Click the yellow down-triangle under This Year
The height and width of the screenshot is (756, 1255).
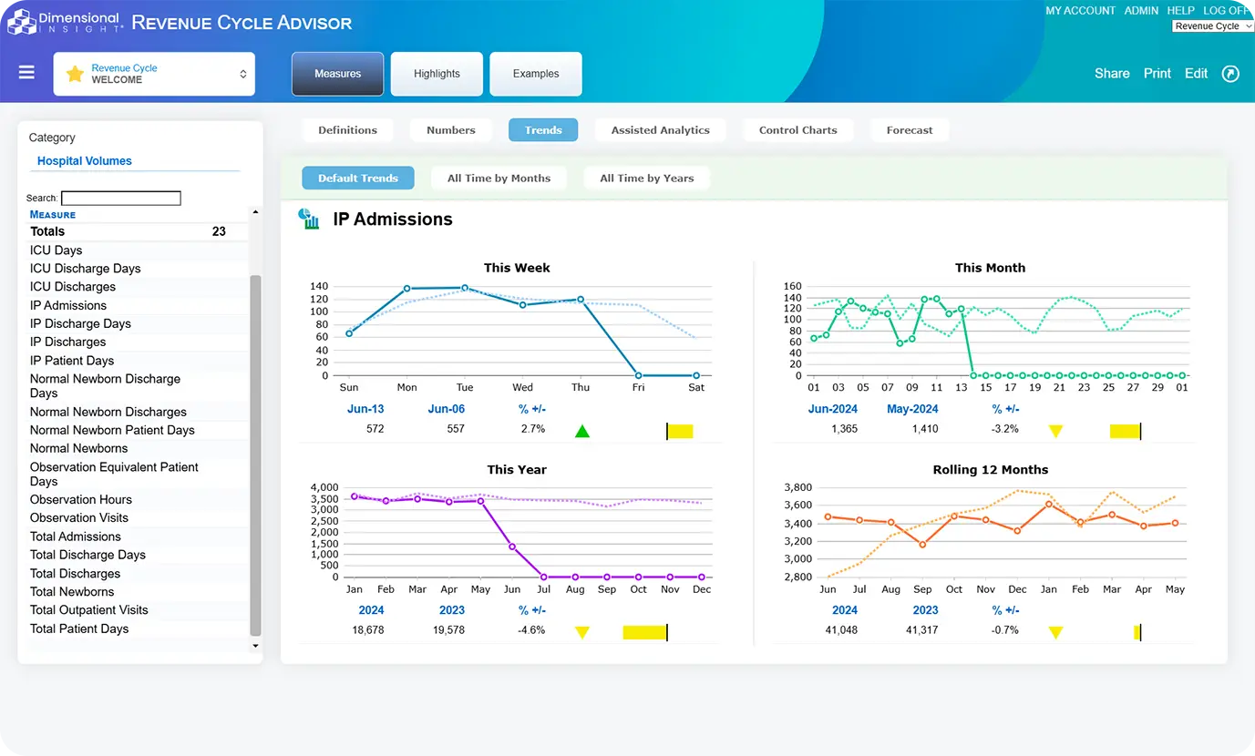coord(582,632)
